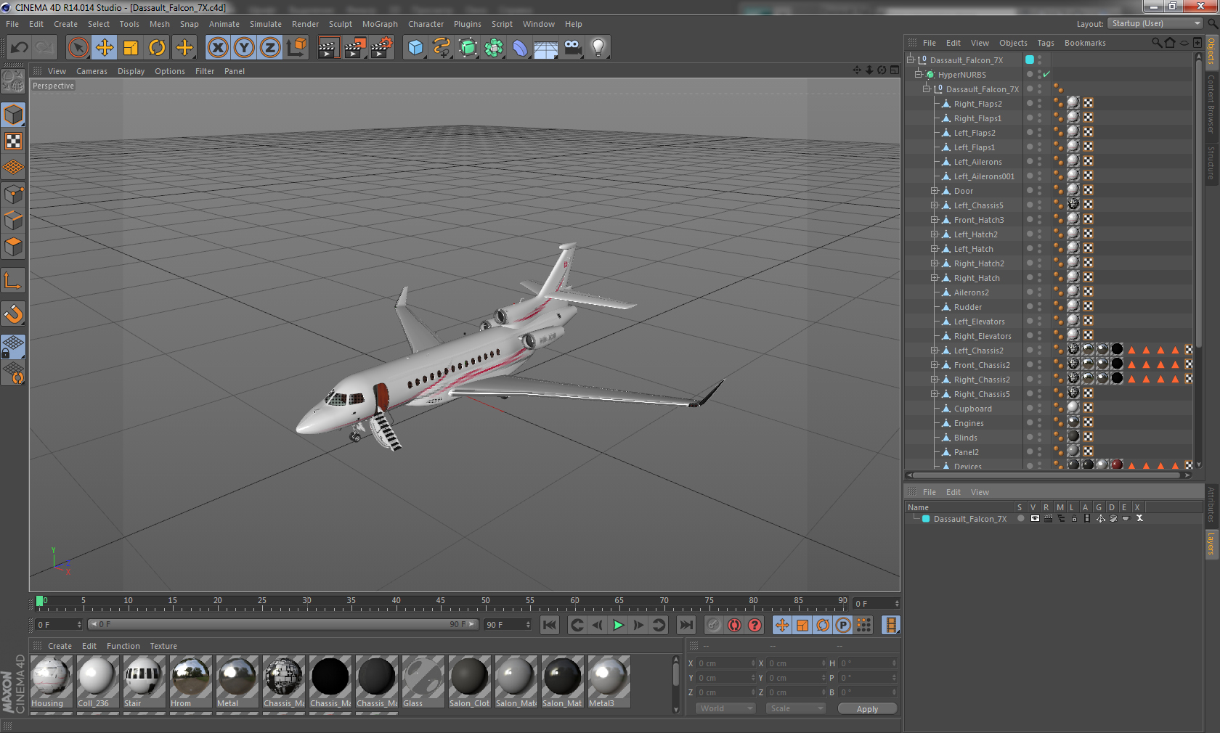Open the World coordinate dropdown
The height and width of the screenshot is (733, 1220).
pos(725,708)
